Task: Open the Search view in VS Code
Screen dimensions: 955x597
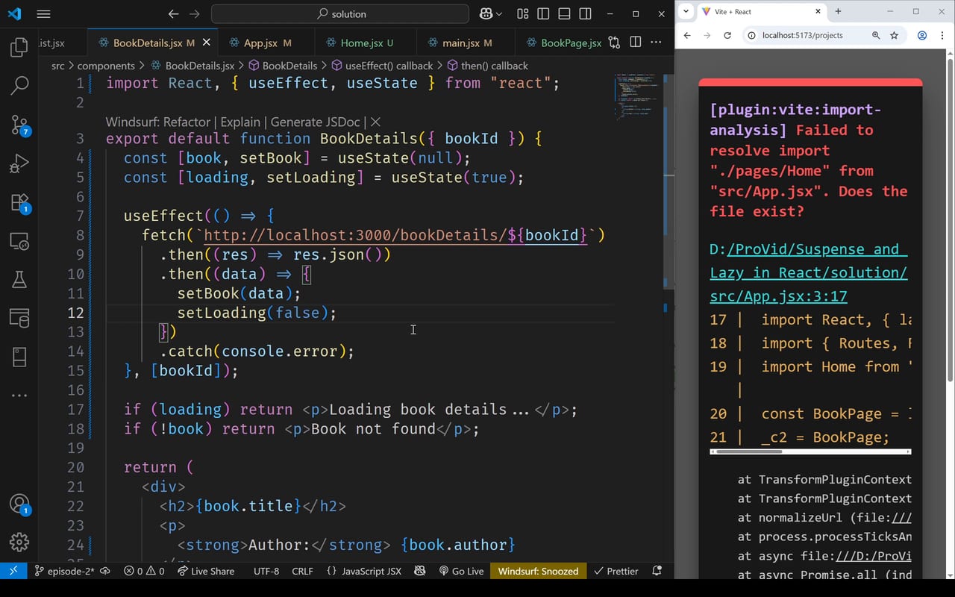Action: pyautogui.click(x=19, y=85)
